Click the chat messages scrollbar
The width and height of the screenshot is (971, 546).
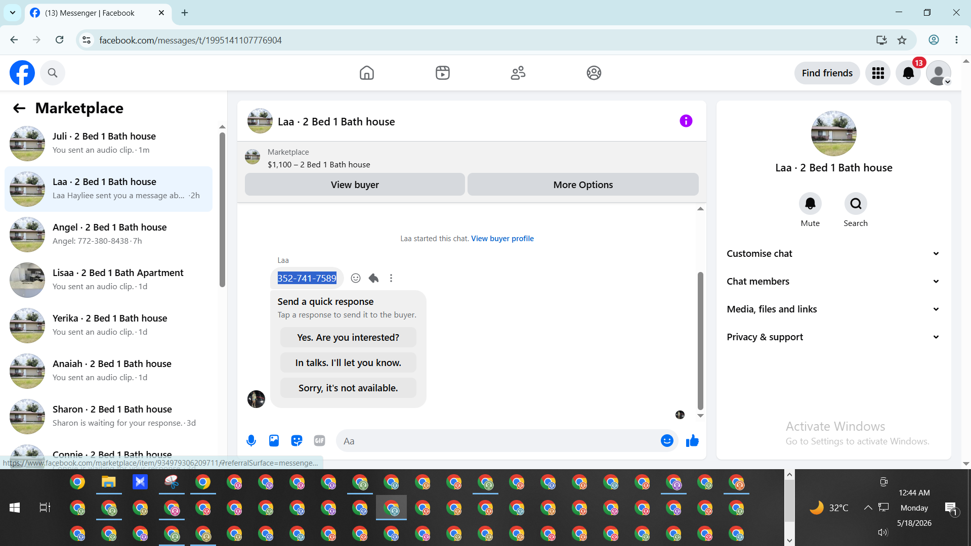[x=700, y=340]
